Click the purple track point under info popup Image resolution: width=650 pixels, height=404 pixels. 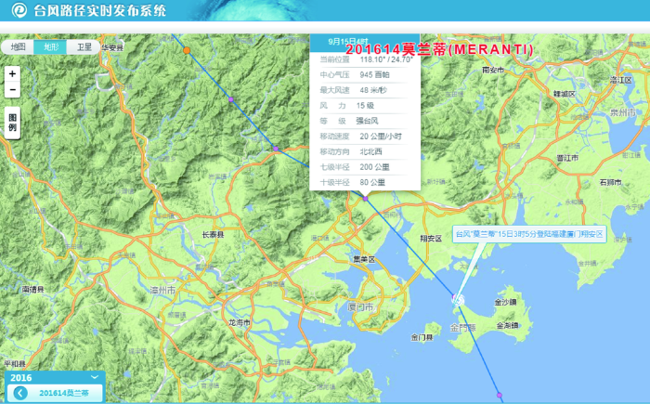(x=366, y=197)
